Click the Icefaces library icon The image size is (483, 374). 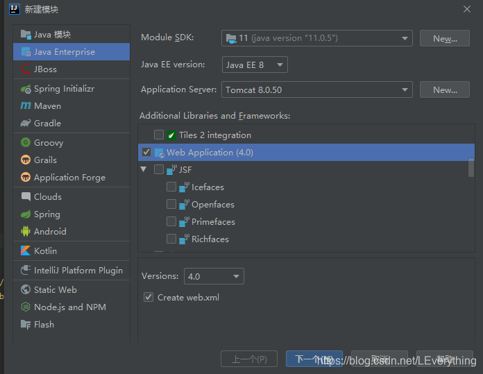184,187
